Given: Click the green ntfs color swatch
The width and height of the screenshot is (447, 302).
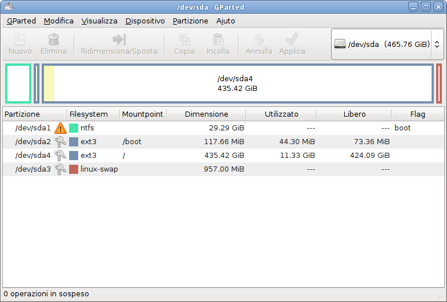Looking at the screenshot, I should pos(74,128).
